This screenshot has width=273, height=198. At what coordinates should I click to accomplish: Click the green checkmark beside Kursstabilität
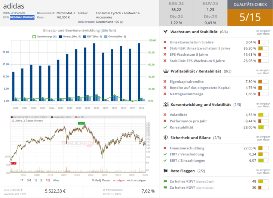(x=165, y=127)
